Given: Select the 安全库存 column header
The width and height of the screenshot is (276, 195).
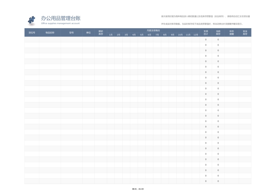Looking at the screenshot, I should coord(245,32).
